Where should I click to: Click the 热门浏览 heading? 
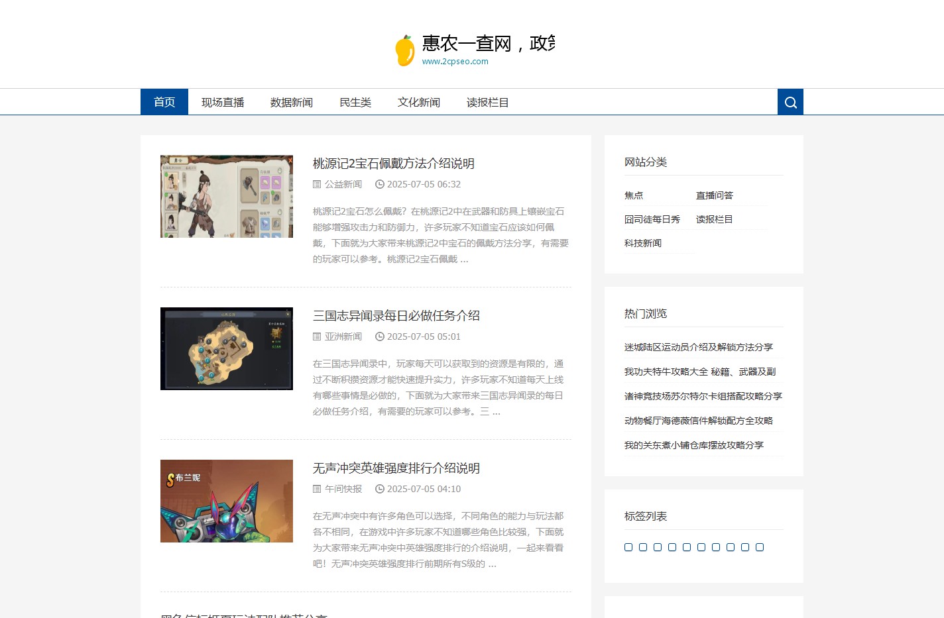pos(646,314)
